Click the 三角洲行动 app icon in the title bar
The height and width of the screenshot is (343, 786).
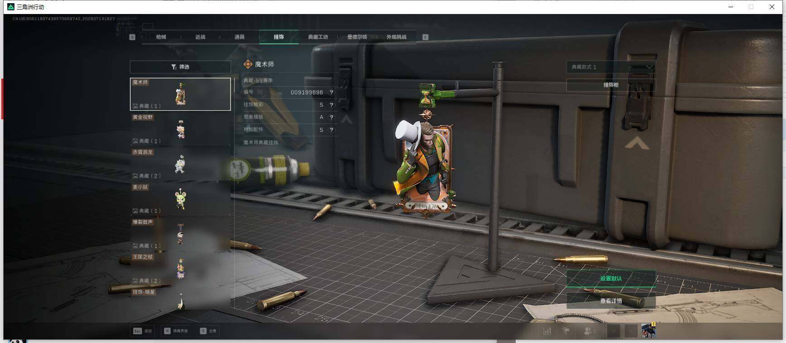[x=11, y=7]
